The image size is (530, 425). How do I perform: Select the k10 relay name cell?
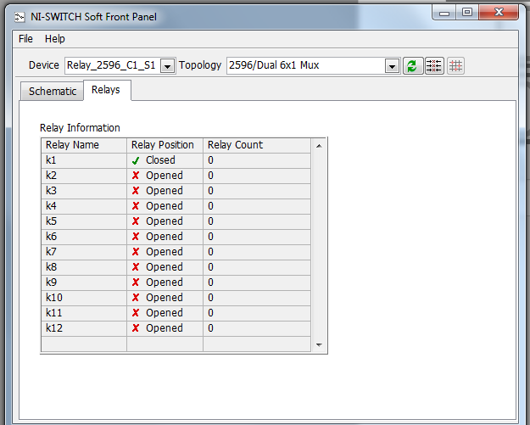[x=84, y=298]
